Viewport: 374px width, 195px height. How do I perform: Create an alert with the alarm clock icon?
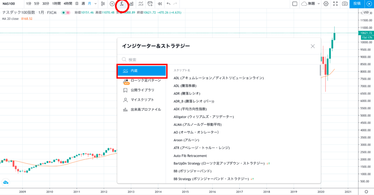[150, 4]
